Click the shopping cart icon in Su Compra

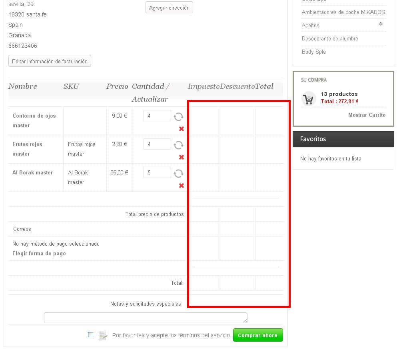click(x=308, y=98)
